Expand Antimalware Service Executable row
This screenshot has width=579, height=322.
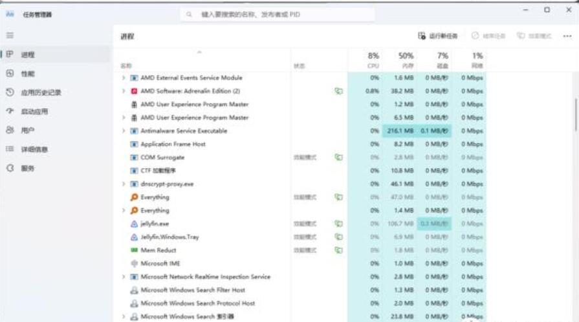124,131
